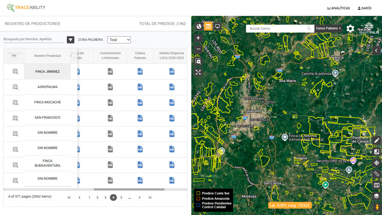Viewport: 382px width, 215px height.
Task: Open the DARÍO user menu
Action: tap(364, 8)
